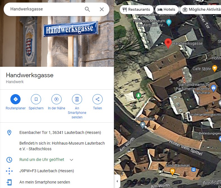Click Rund um die Uhr geöffnet
This screenshot has width=221, height=188.
click(42, 160)
